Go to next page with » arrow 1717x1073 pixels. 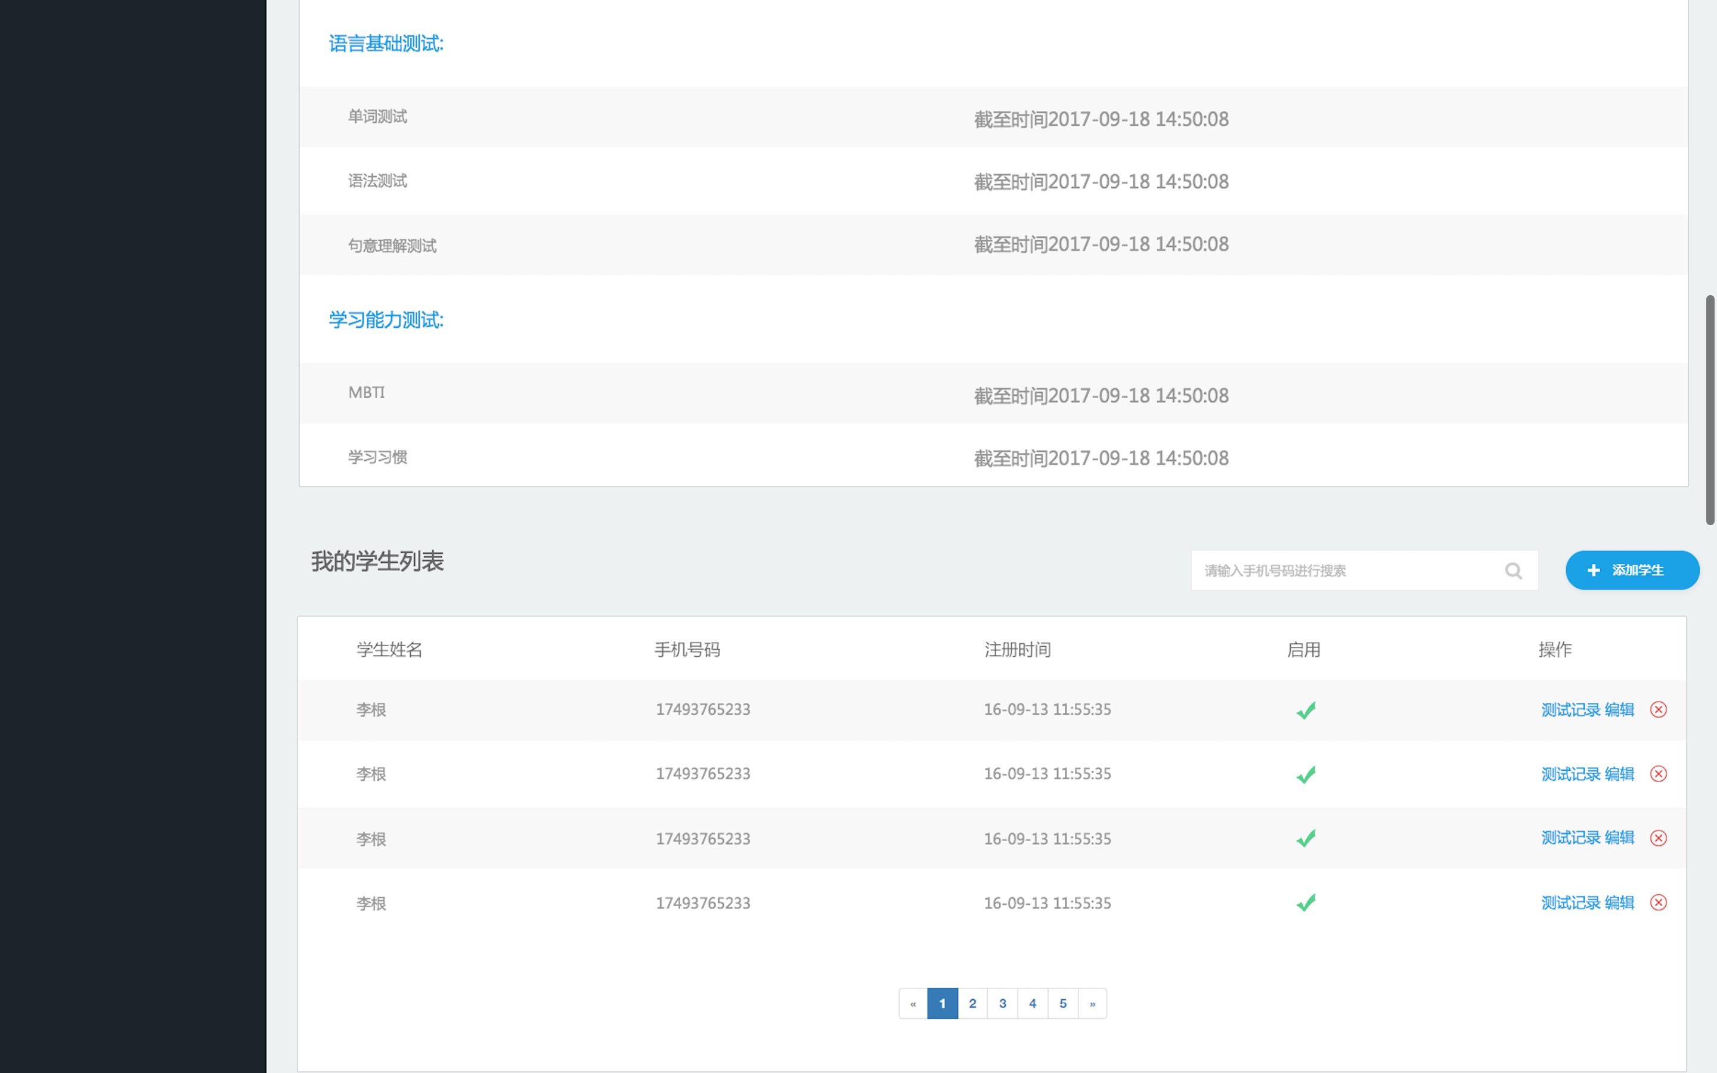pos(1092,1003)
